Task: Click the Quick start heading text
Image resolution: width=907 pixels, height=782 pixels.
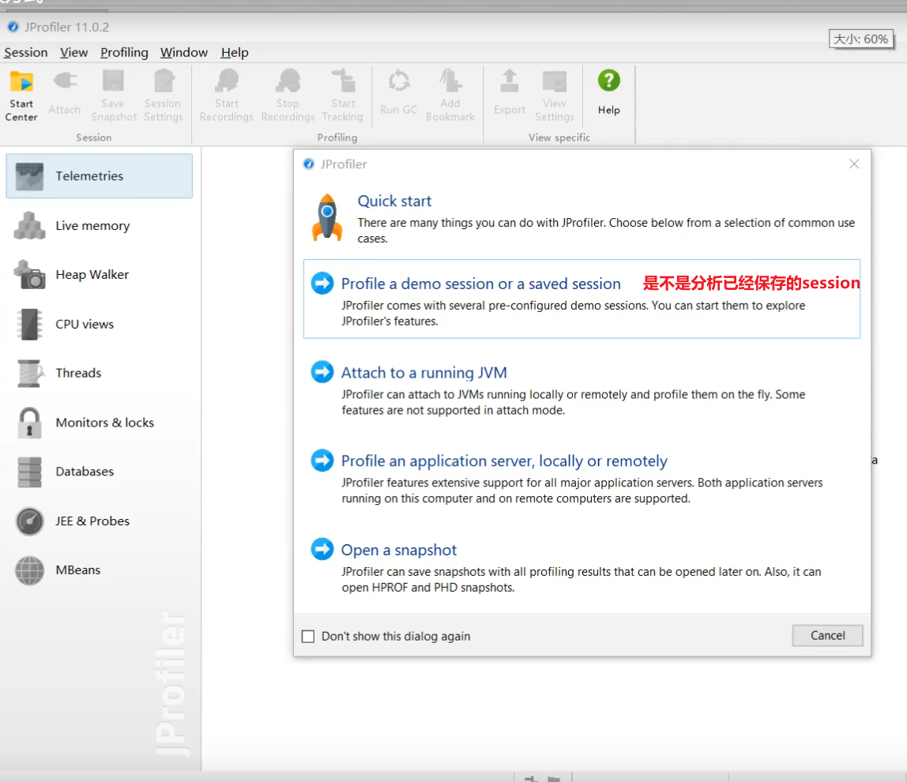Action: (x=394, y=201)
